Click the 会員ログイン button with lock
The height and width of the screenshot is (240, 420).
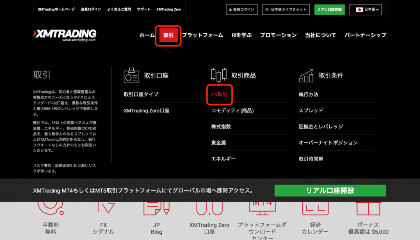pos(242,9)
